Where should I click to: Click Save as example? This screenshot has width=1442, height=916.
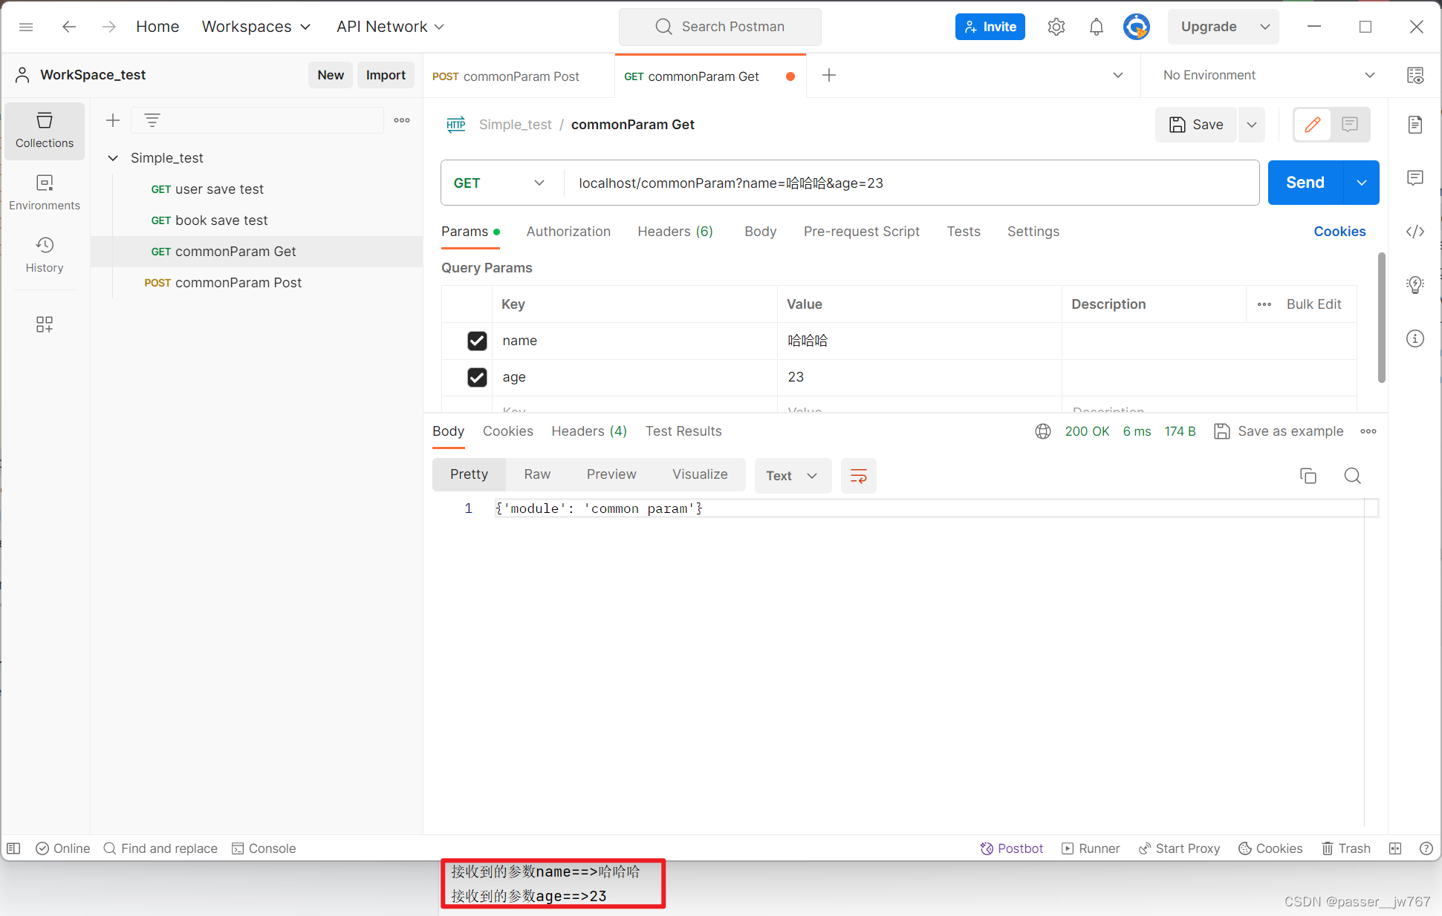(1279, 431)
